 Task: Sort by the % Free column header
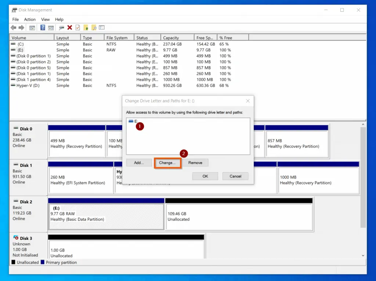[x=233, y=38]
